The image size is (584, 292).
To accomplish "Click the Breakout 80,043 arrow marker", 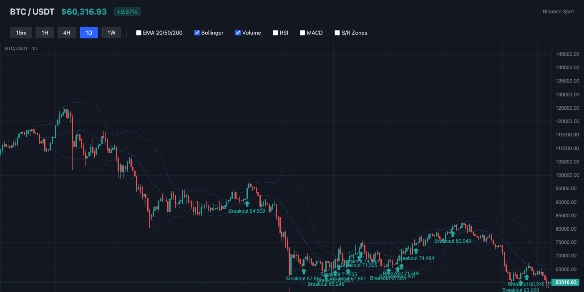I will (x=453, y=234).
